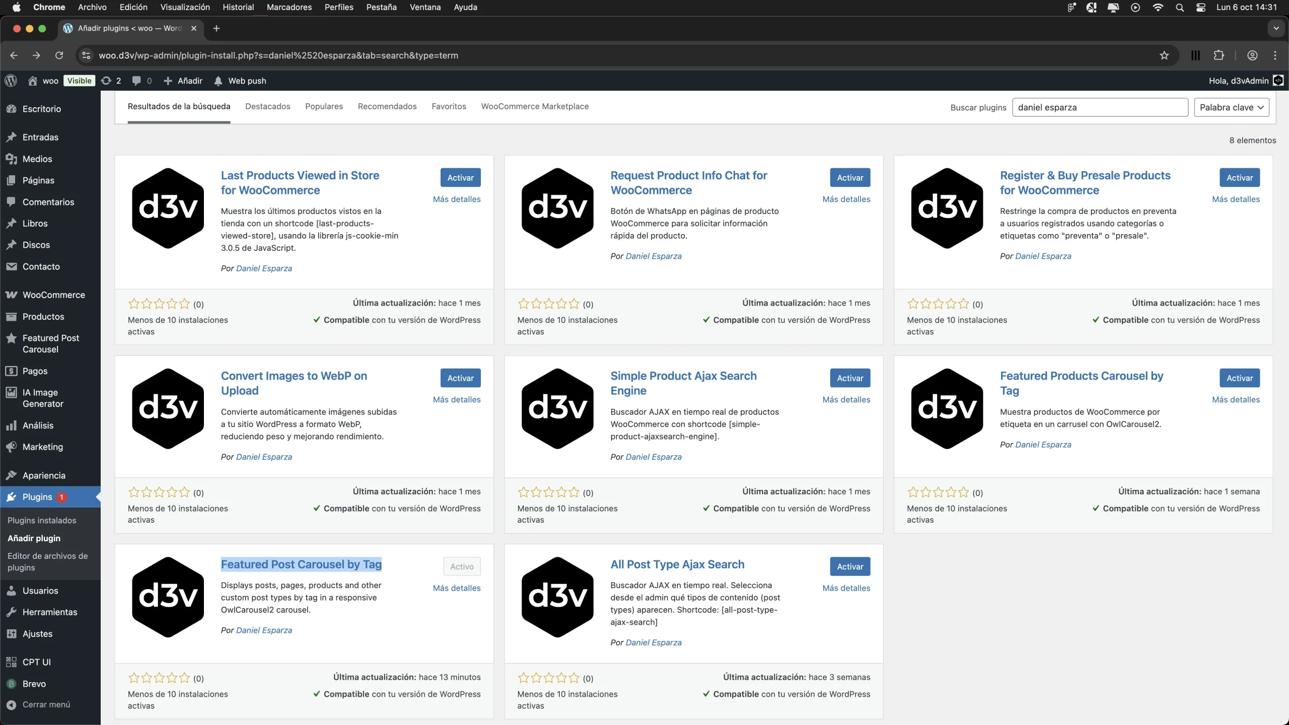1289x725 pixels.
Task: Open Chrome three-dot menu
Action: pos(1275,55)
